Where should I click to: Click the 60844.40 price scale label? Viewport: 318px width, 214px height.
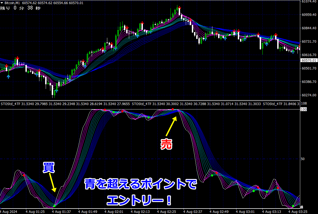click(309, 28)
